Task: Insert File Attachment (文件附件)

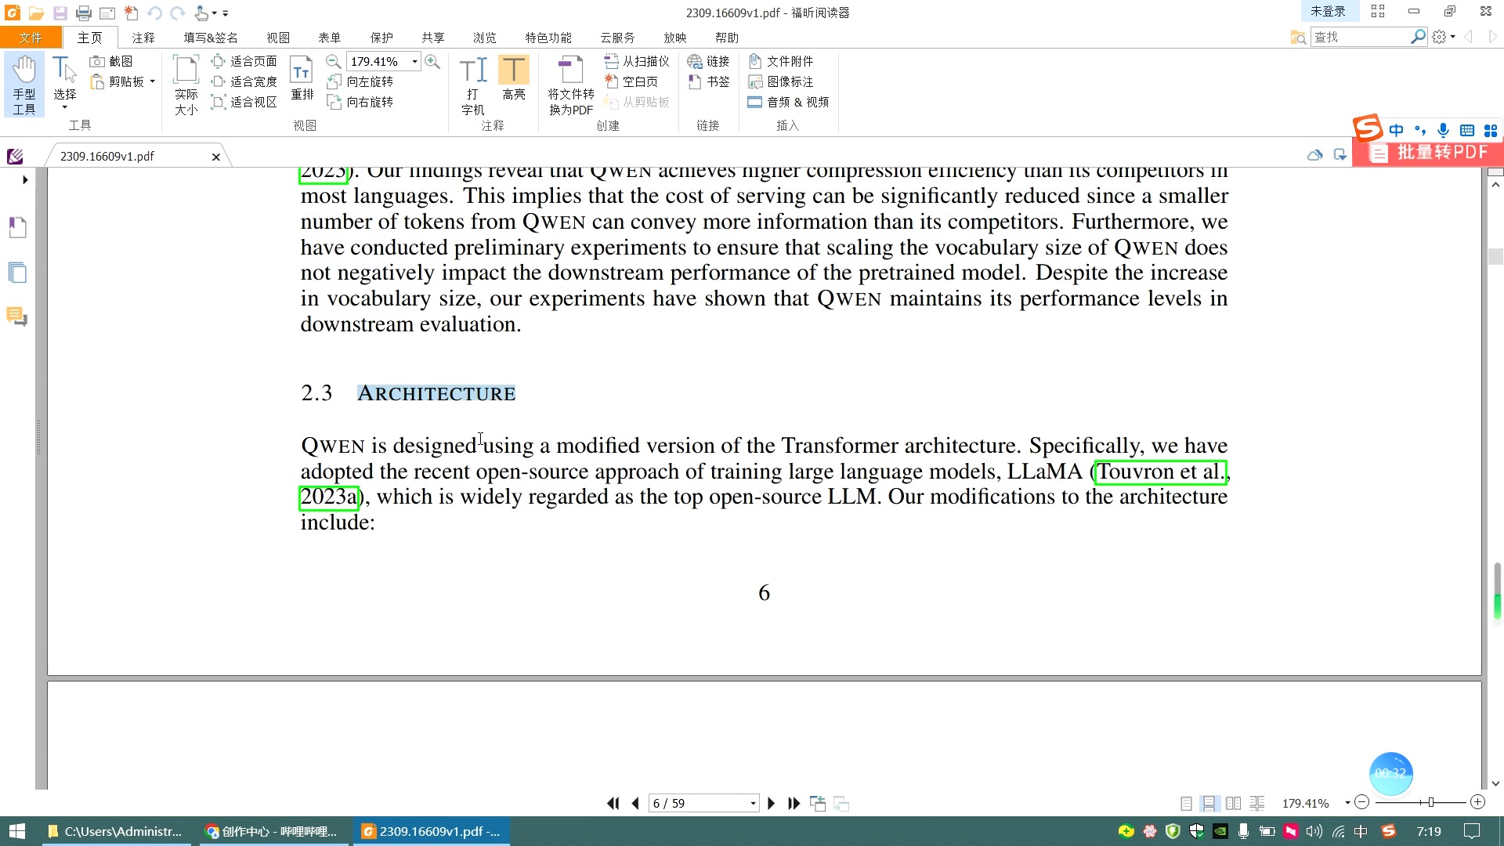Action: pos(781,61)
